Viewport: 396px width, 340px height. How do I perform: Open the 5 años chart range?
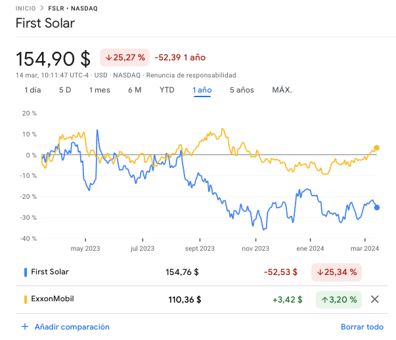point(242,90)
